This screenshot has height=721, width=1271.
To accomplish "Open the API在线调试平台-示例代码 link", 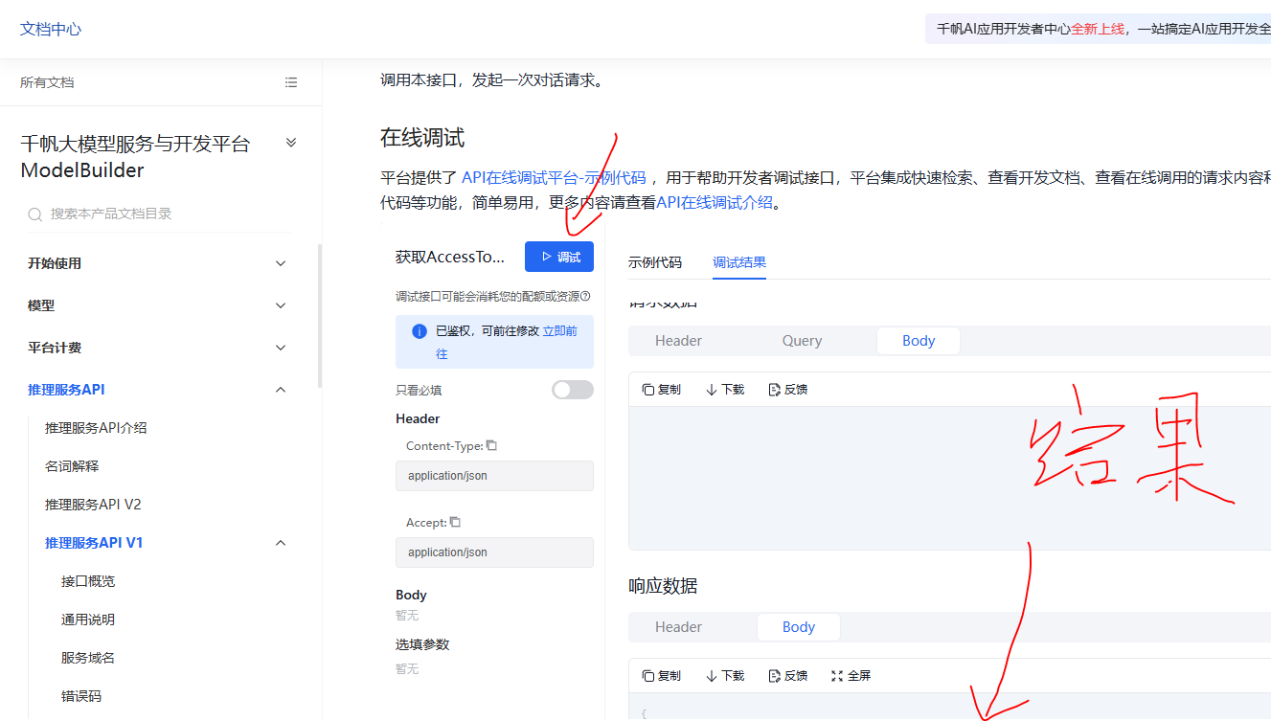I will coord(554,177).
